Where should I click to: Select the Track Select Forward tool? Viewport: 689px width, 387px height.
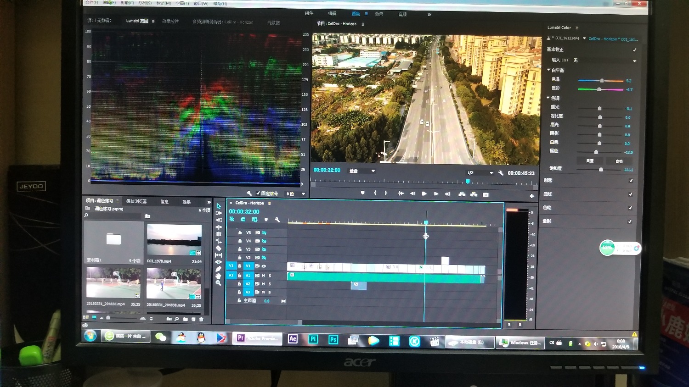click(x=219, y=213)
